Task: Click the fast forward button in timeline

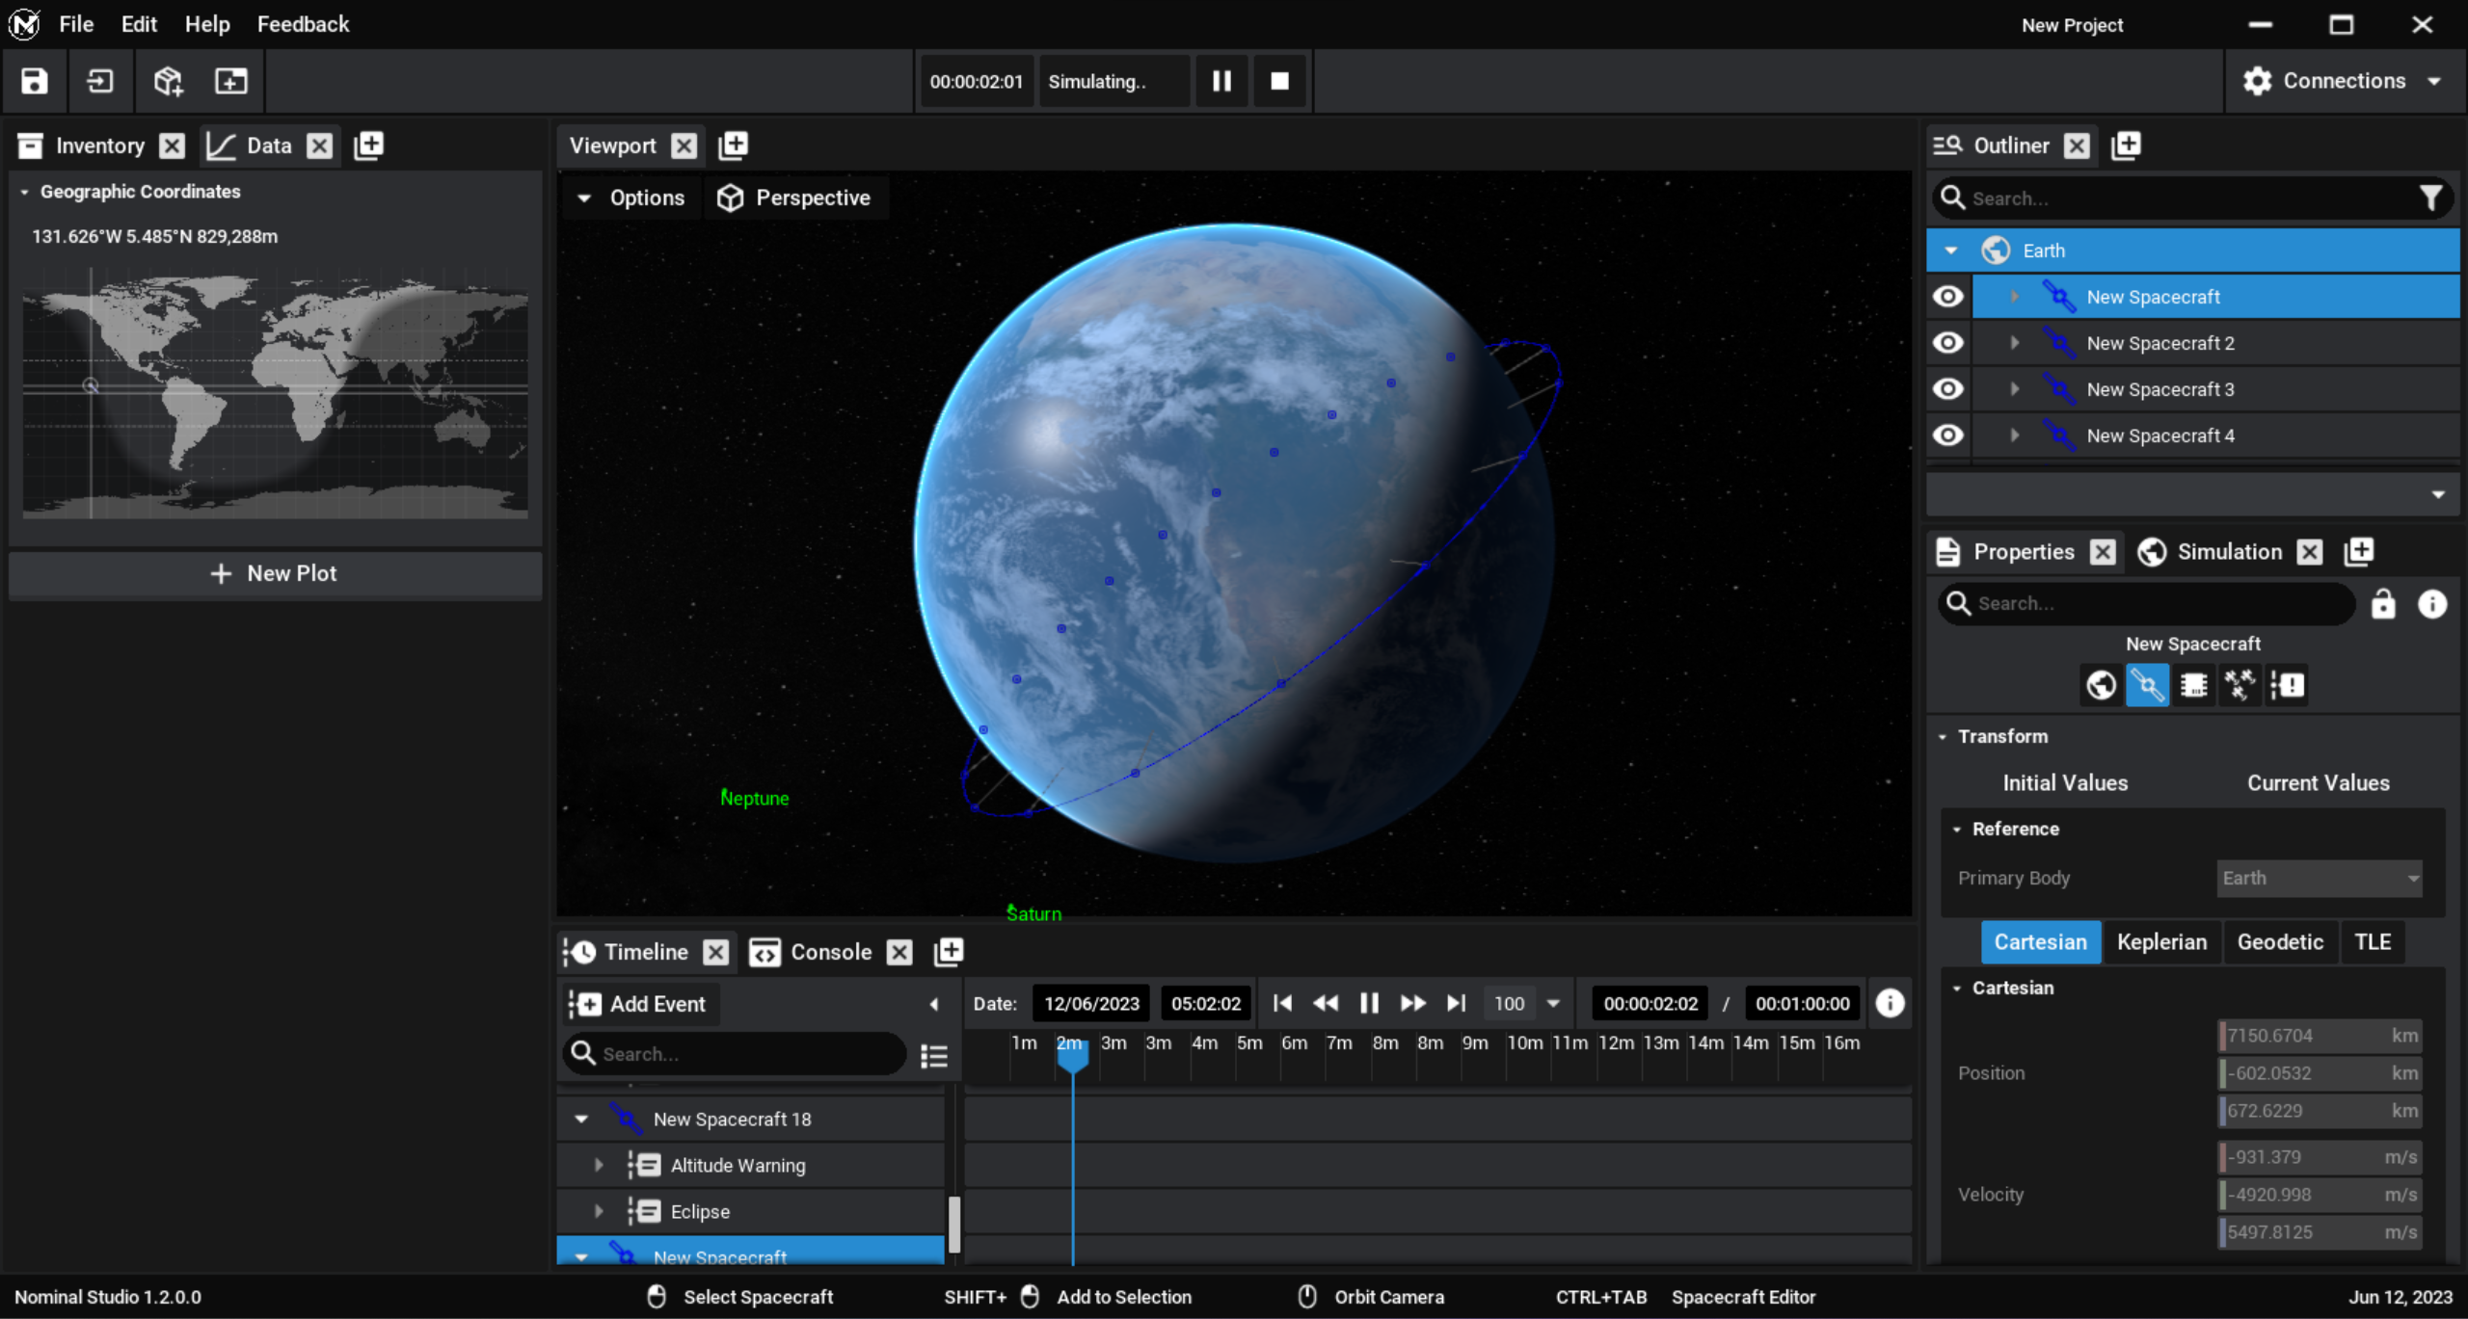Action: click(x=1412, y=1003)
